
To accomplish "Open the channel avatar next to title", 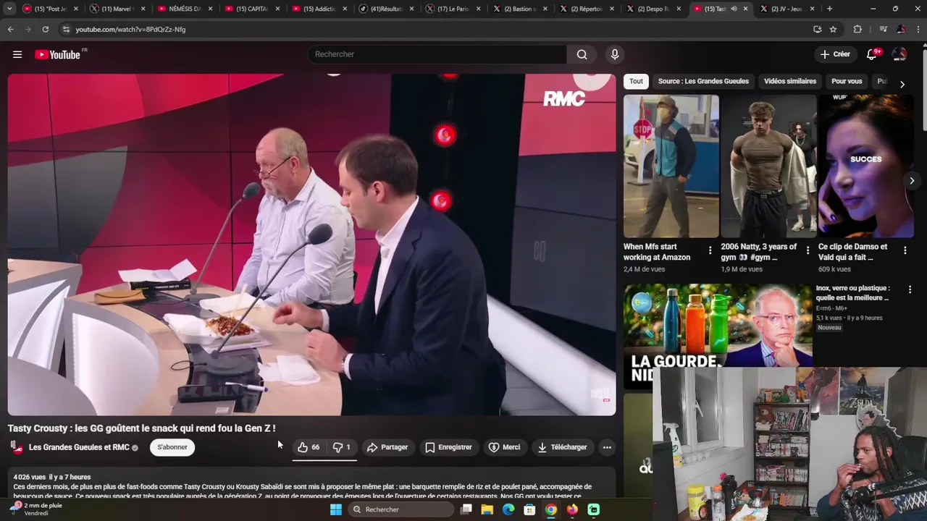I will point(16,447).
